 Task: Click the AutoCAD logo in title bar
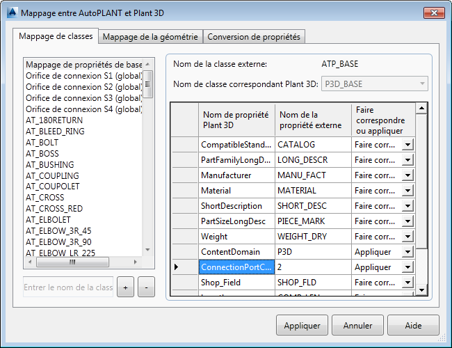[13, 13]
